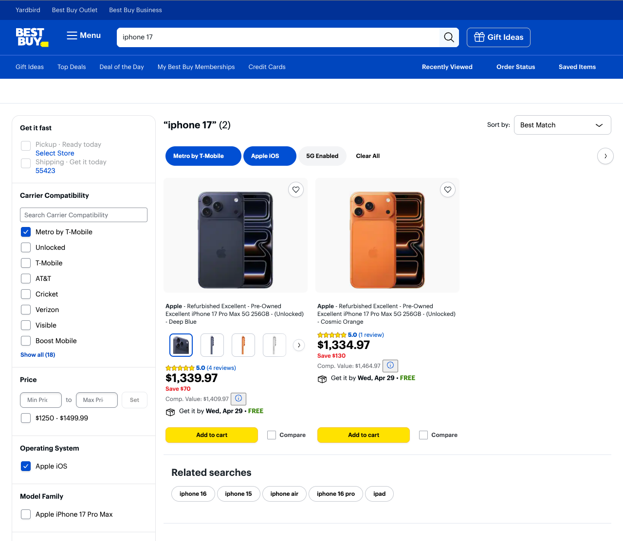Search related term iphone 16 pro
The width and height of the screenshot is (623, 541).
coord(336,494)
